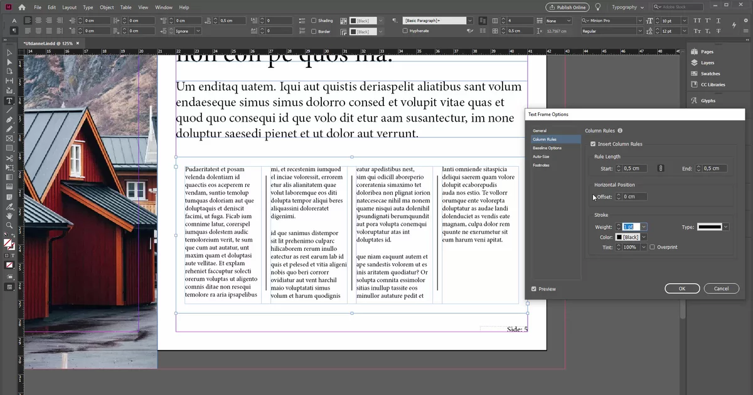Click the link icon between Start and End
The image size is (753, 395).
660,168
